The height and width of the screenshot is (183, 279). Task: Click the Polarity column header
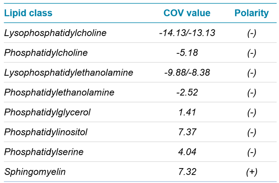(251, 13)
